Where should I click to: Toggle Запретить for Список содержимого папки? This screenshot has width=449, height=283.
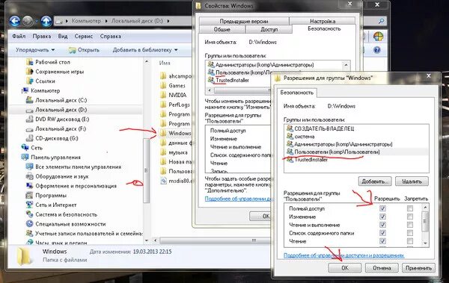coord(410,233)
